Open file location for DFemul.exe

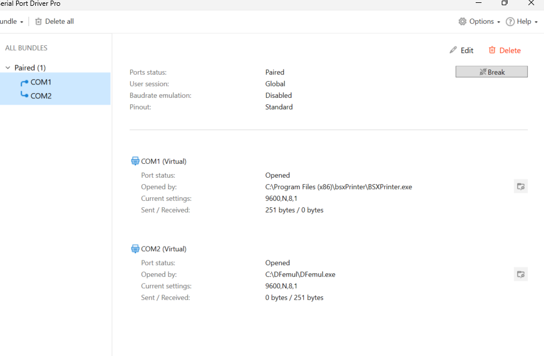coord(520,274)
